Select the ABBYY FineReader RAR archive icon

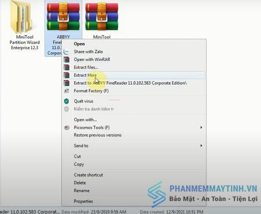pos(63,17)
